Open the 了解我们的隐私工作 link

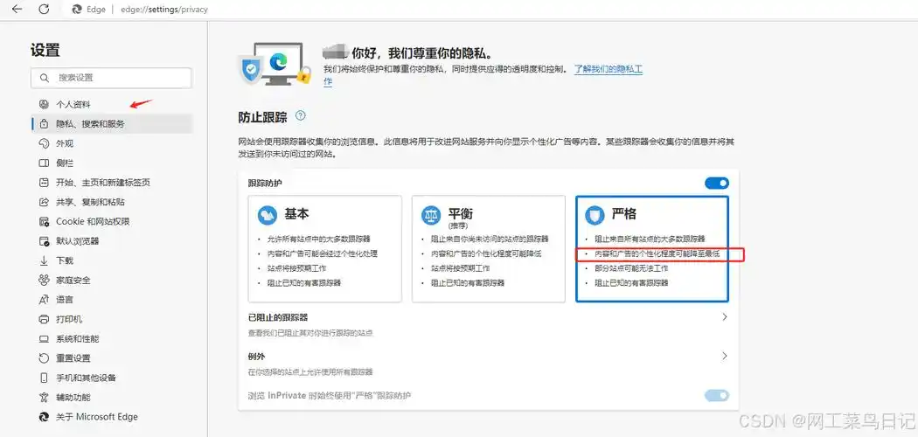pyautogui.click(x=608, y=68)
